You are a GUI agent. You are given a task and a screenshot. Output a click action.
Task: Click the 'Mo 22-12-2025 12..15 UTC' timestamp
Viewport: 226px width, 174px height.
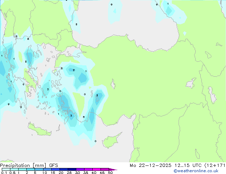(166, 165)
